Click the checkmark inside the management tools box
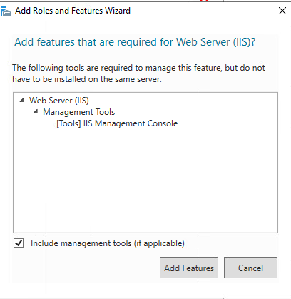The height and width of the screenshot is (299, 291). [x=19, y=243]
